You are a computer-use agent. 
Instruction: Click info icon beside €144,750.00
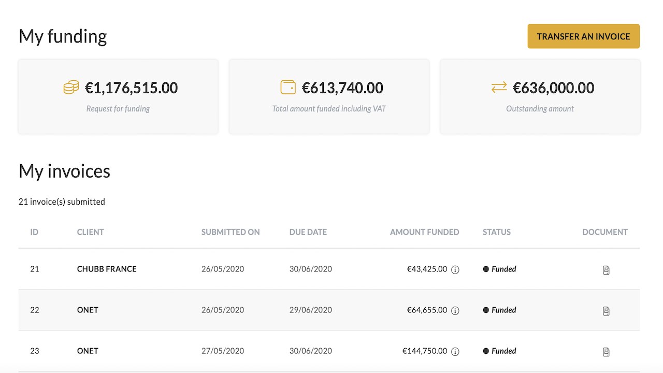[x=455, y=351]
